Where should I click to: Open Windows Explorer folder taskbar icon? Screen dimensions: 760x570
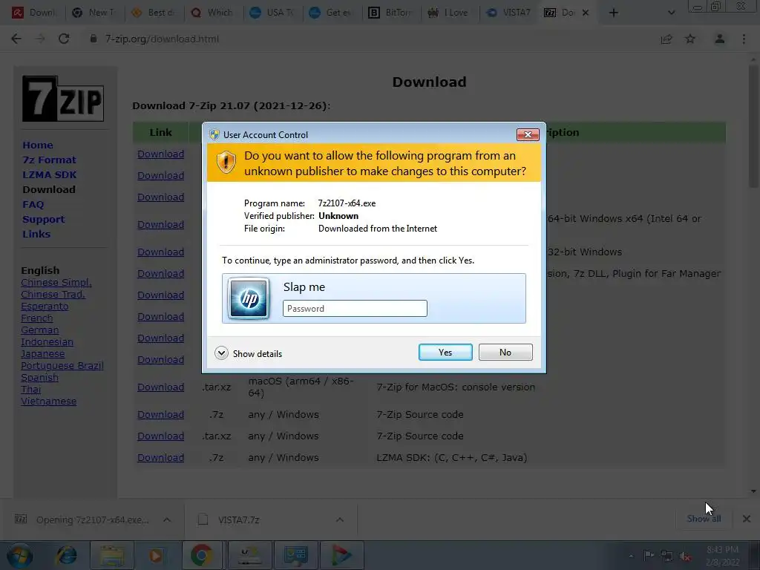(x=112, y=555)
